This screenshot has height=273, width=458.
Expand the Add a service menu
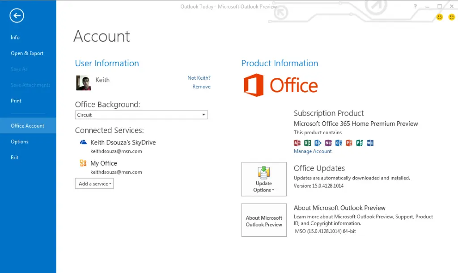(x=94, y=183)
